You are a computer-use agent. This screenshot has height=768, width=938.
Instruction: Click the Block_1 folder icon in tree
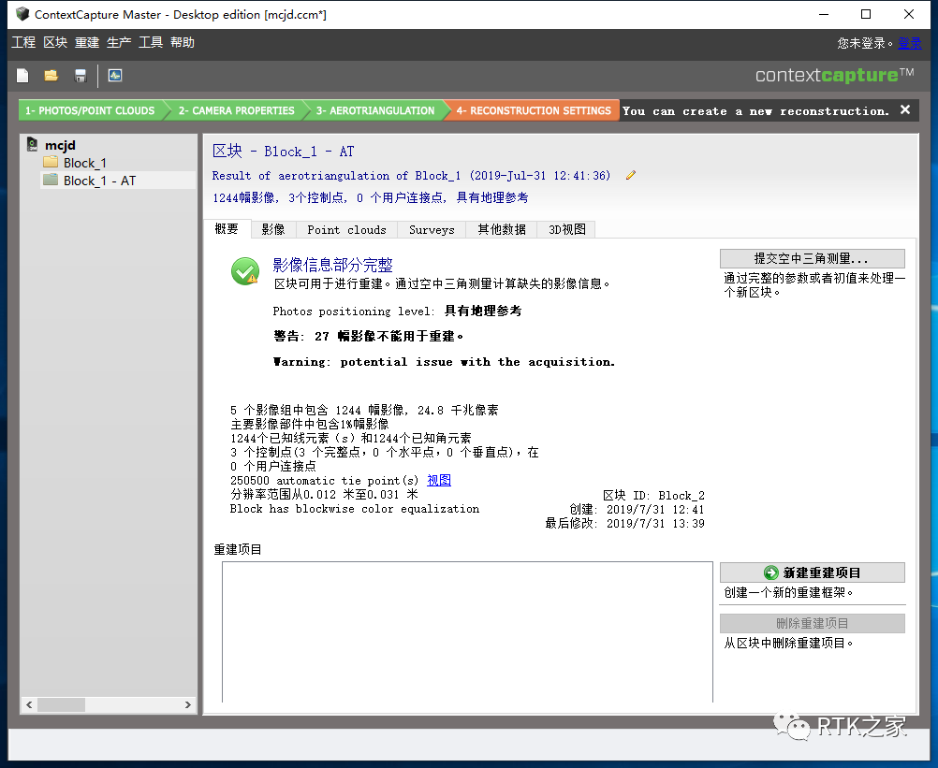(x=51, y=162)
